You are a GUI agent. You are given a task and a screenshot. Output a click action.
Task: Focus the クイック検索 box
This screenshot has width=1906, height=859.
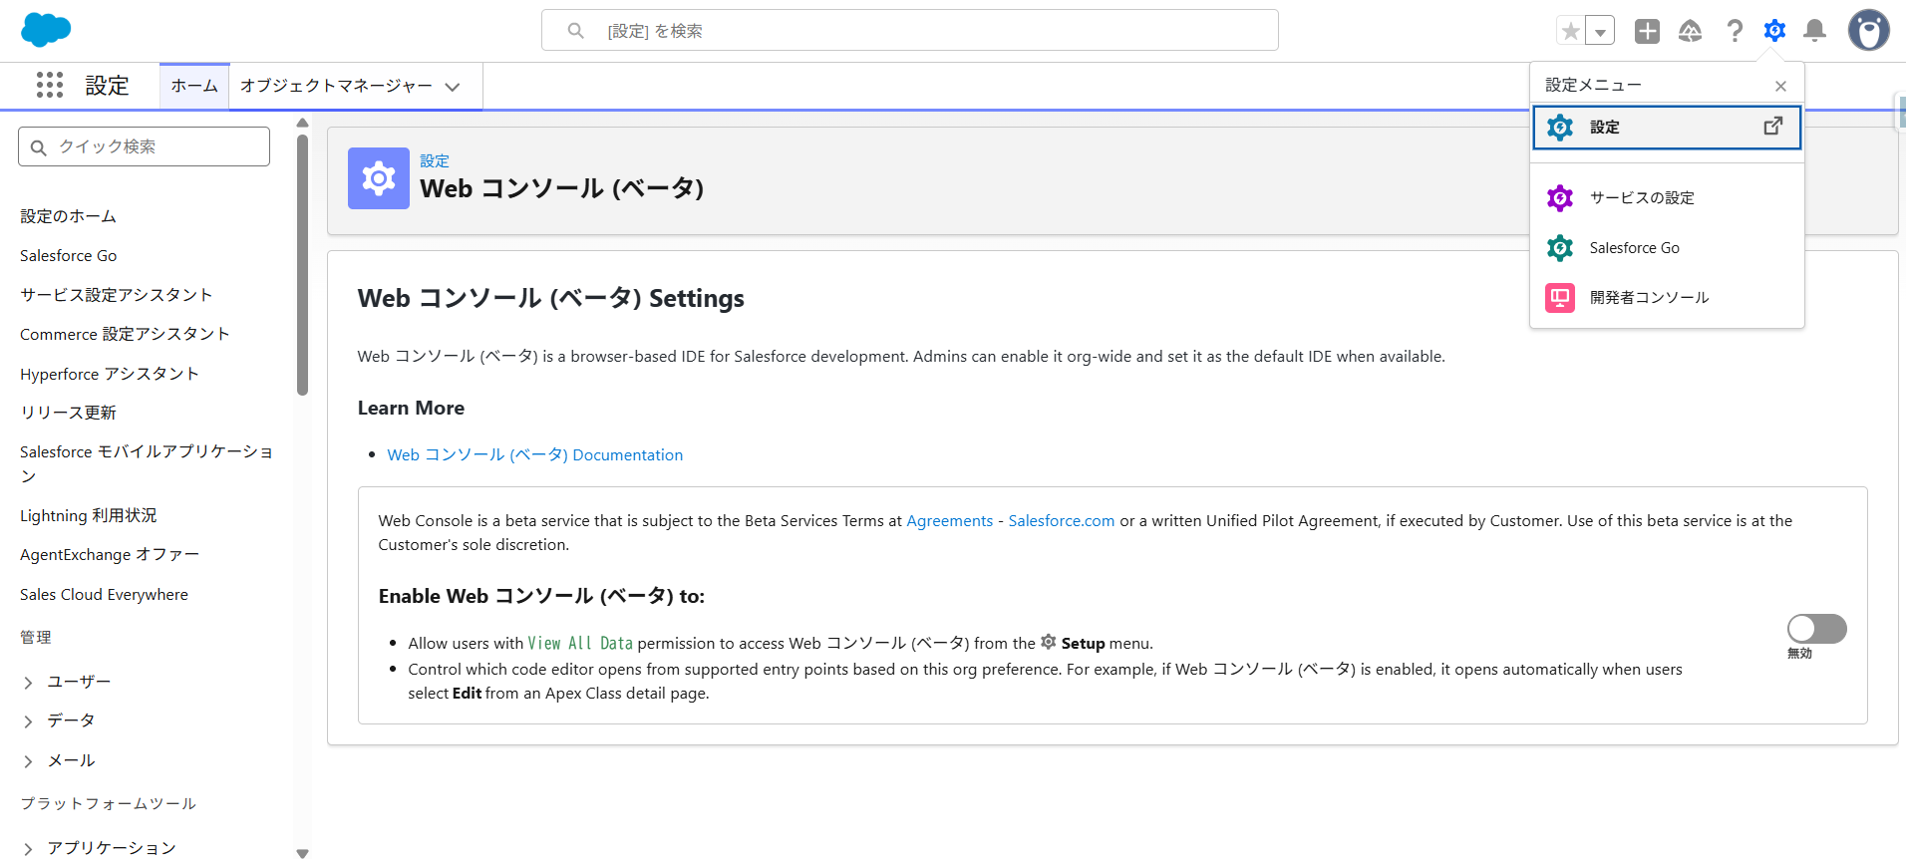coord(144,146)
